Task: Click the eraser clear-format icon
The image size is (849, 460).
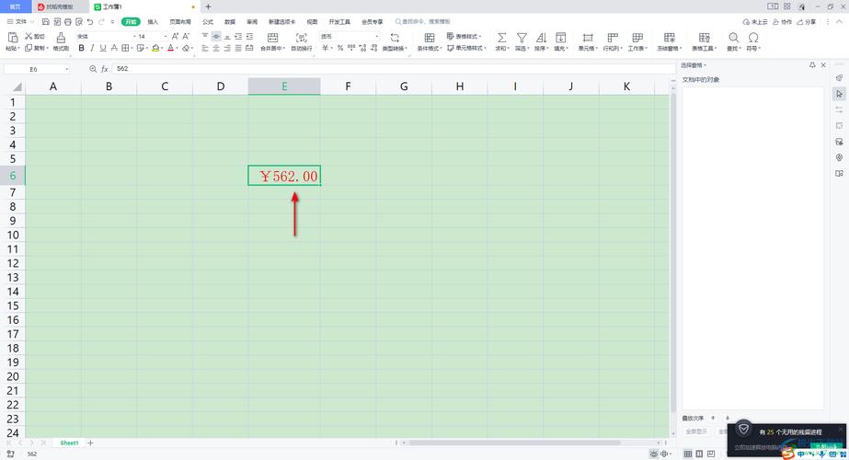Action: tap(186, 48)
